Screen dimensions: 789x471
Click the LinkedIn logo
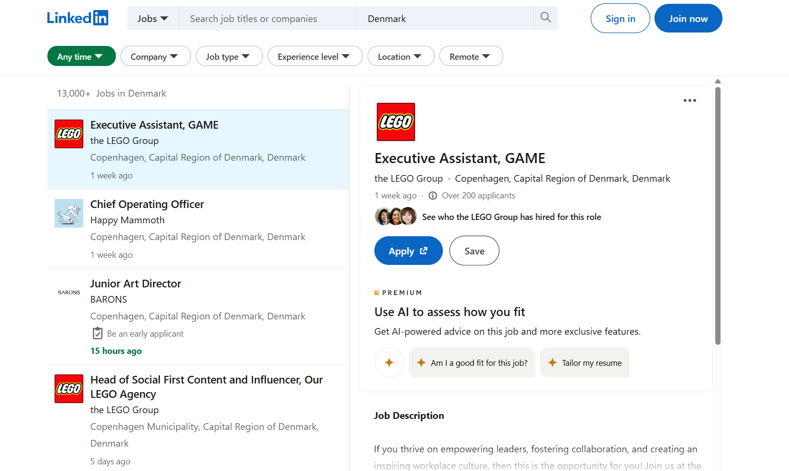(78, 18)
